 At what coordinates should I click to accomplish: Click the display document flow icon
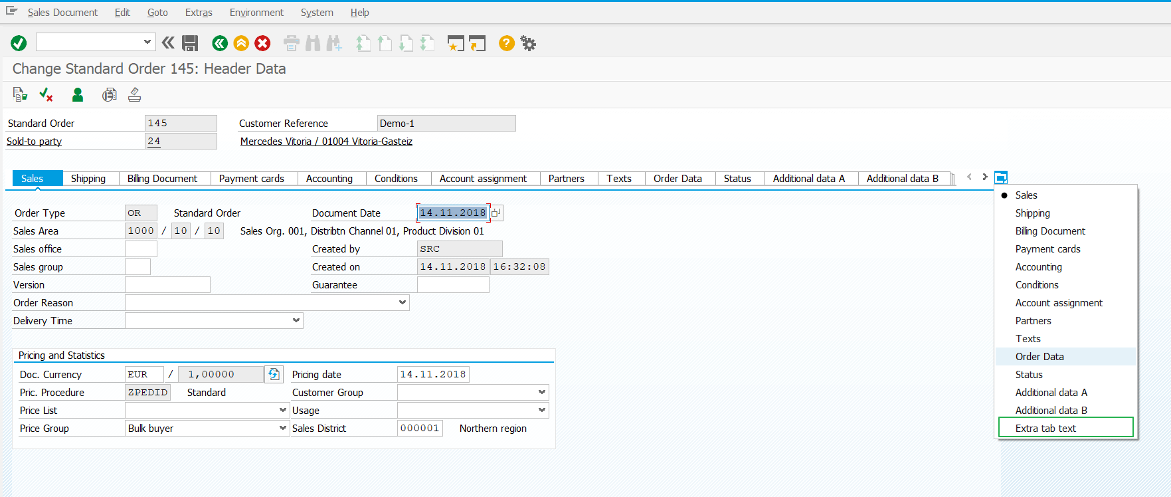(20, 94)
